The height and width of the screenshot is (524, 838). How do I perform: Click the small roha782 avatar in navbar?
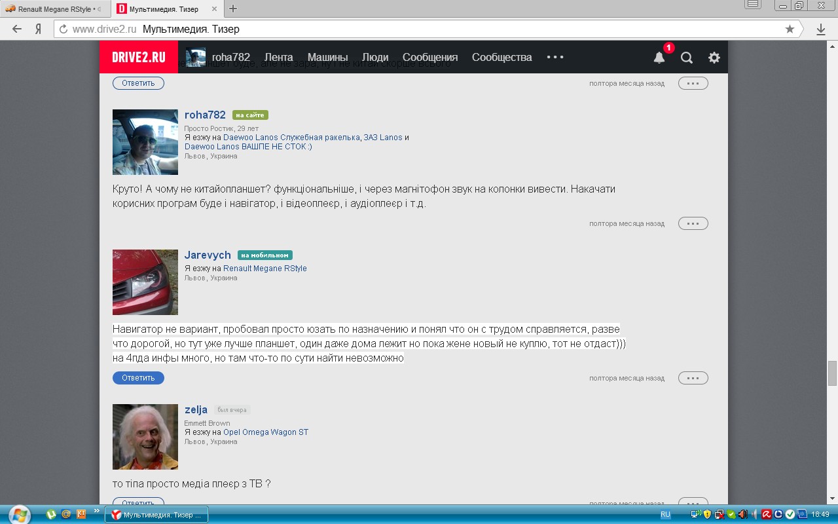195,57
